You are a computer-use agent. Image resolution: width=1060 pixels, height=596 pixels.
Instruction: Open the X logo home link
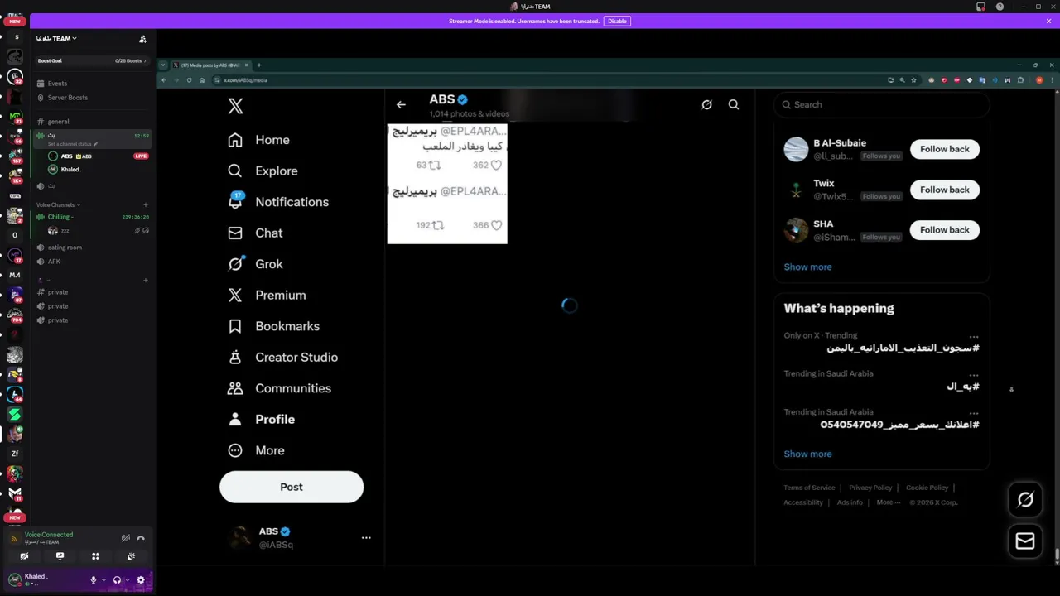[x=235, y=106]
